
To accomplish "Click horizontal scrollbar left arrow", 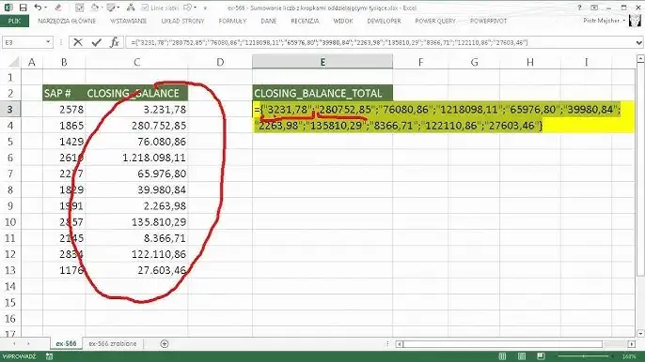I will click(x=399, y=344).
